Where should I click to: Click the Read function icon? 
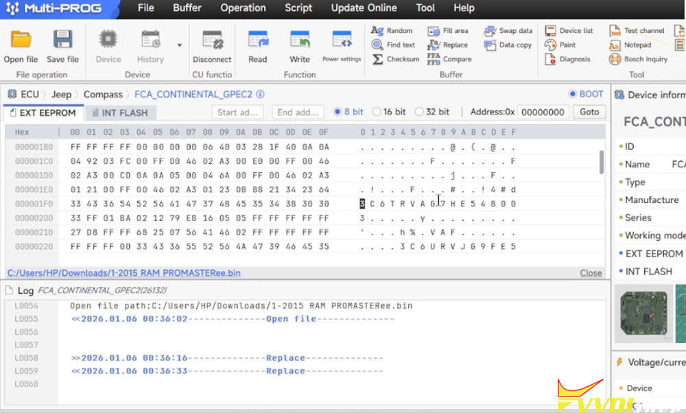258,40
